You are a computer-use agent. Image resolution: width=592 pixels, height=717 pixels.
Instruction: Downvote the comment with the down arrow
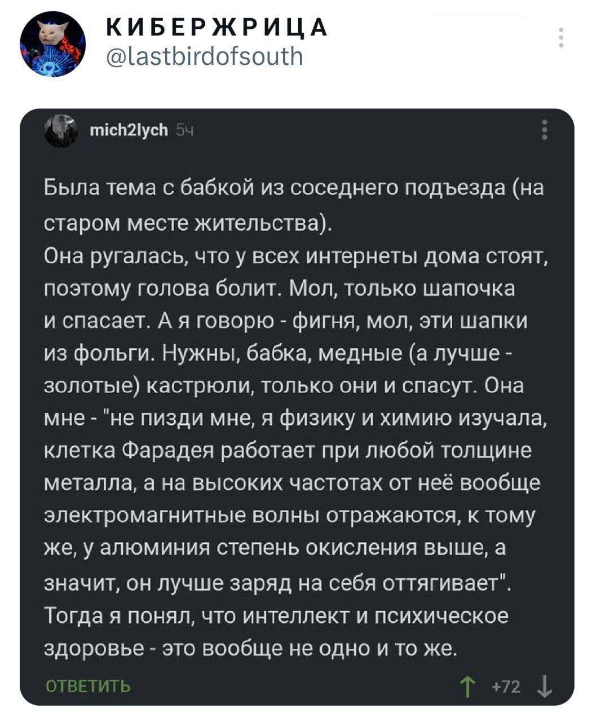544,687
